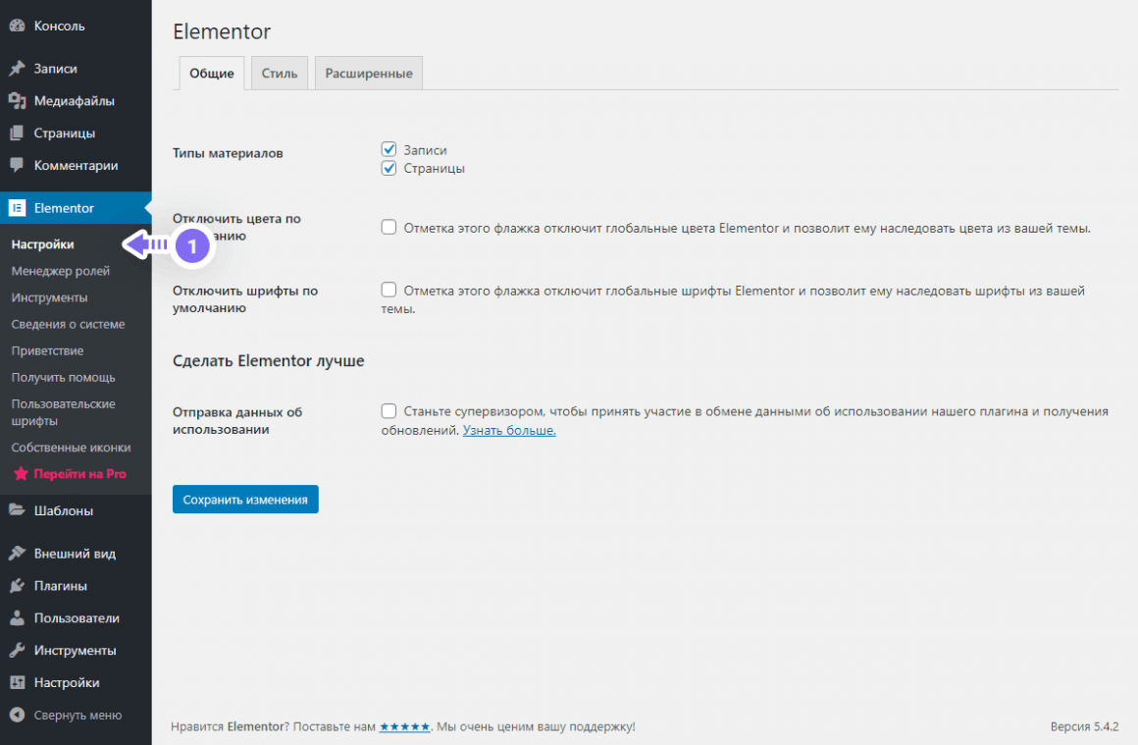Open Медиафайлы via its media icon

click(17, 101)
